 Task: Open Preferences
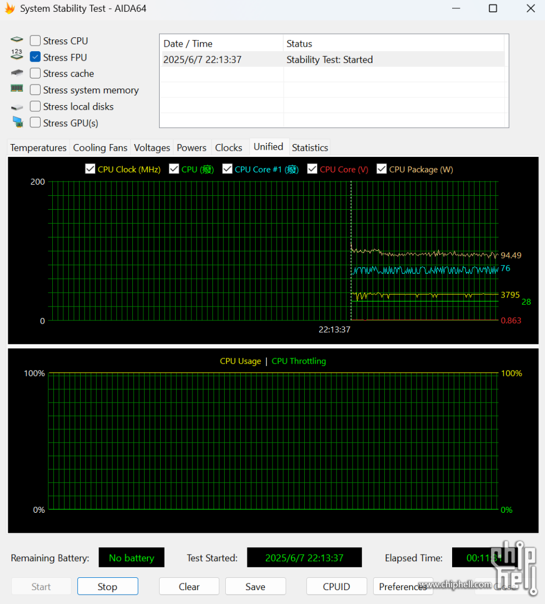403,586
